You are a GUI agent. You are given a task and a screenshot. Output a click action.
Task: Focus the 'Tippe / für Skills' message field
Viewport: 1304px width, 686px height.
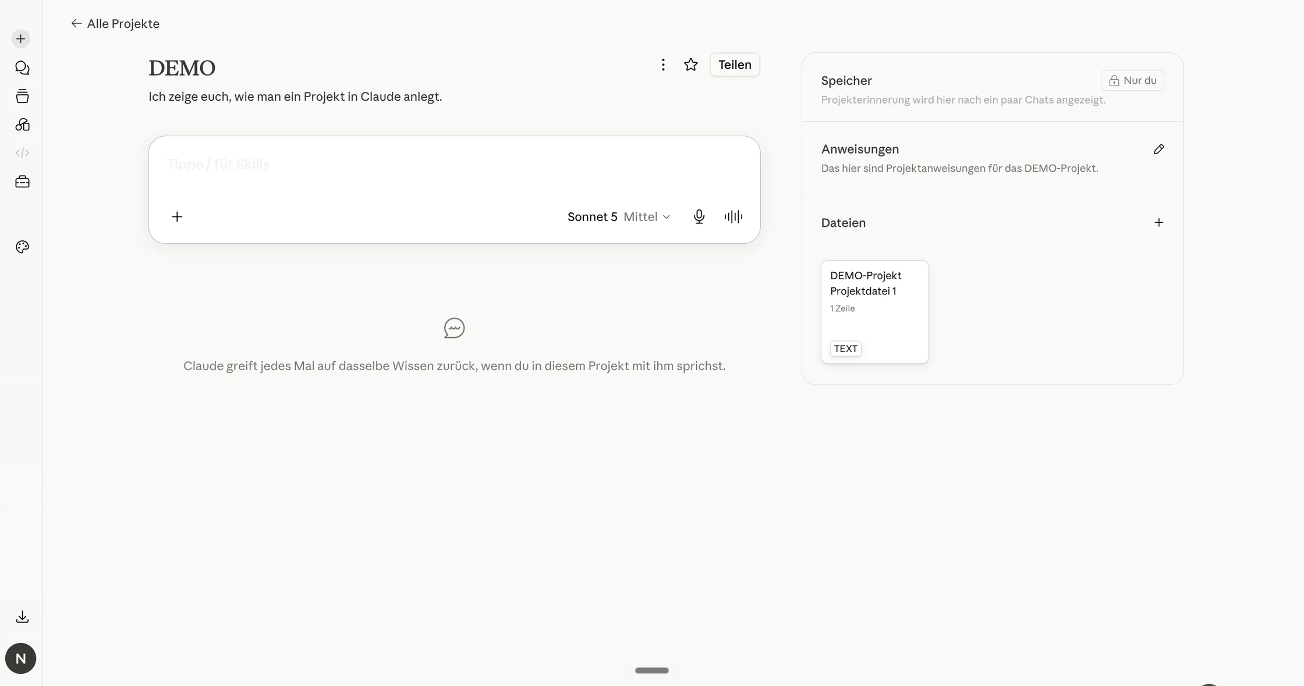point(454,164)
